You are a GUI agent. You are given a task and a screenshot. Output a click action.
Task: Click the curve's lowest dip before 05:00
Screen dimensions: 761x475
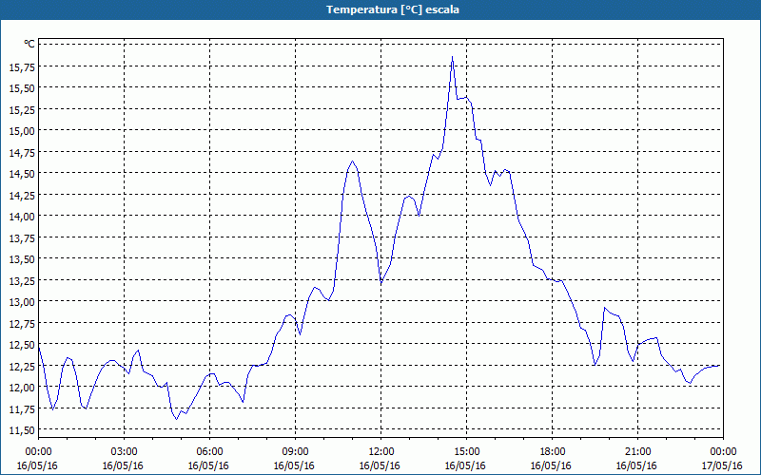click(177, 419)
